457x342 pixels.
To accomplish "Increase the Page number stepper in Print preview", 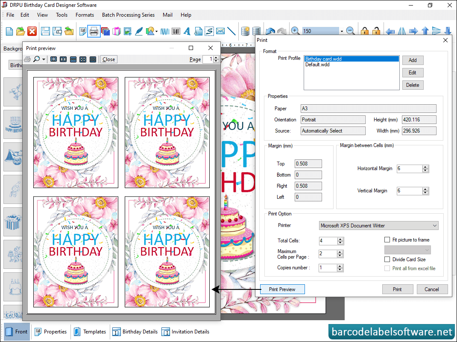I will tap(216, 57).
